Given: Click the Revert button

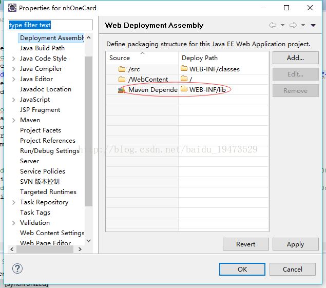Looking at the screenshot, I should (x=246, y=244).
